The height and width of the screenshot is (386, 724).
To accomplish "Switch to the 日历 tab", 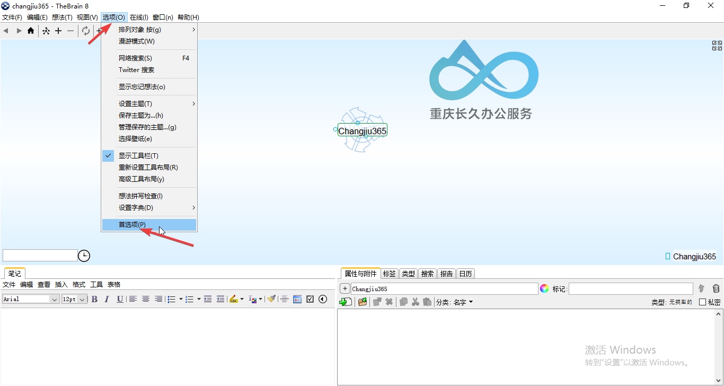I will point(465,274).
